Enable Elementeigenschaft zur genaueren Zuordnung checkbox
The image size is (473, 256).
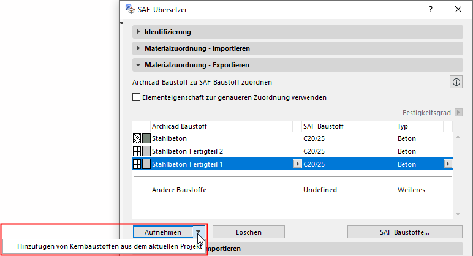[137, 97]
